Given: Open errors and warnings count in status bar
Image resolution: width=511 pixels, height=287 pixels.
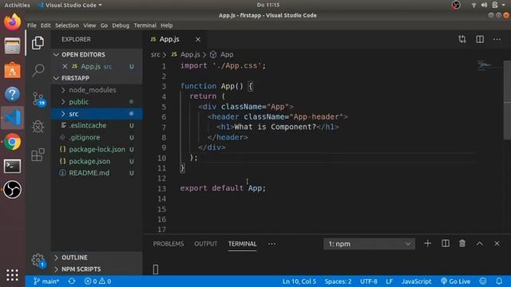Looking at the screenshot, I should (x=97, y=281).
